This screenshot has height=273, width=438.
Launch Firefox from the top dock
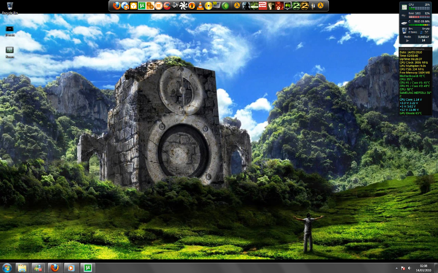[117, 6]
